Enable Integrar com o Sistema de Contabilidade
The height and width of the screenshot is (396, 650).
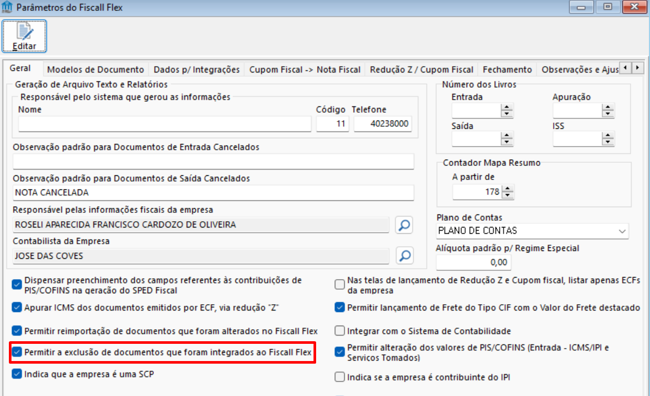[340, 331]
